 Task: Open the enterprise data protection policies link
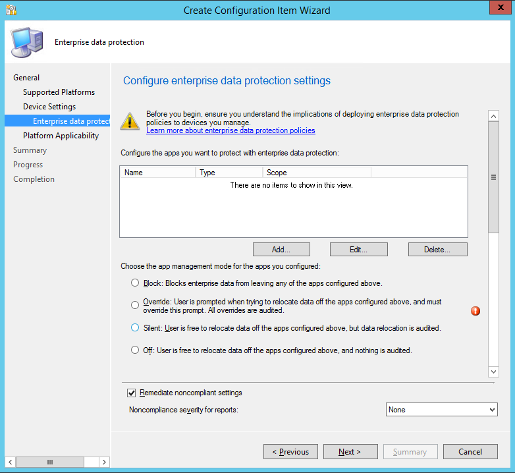click(230, 130)
